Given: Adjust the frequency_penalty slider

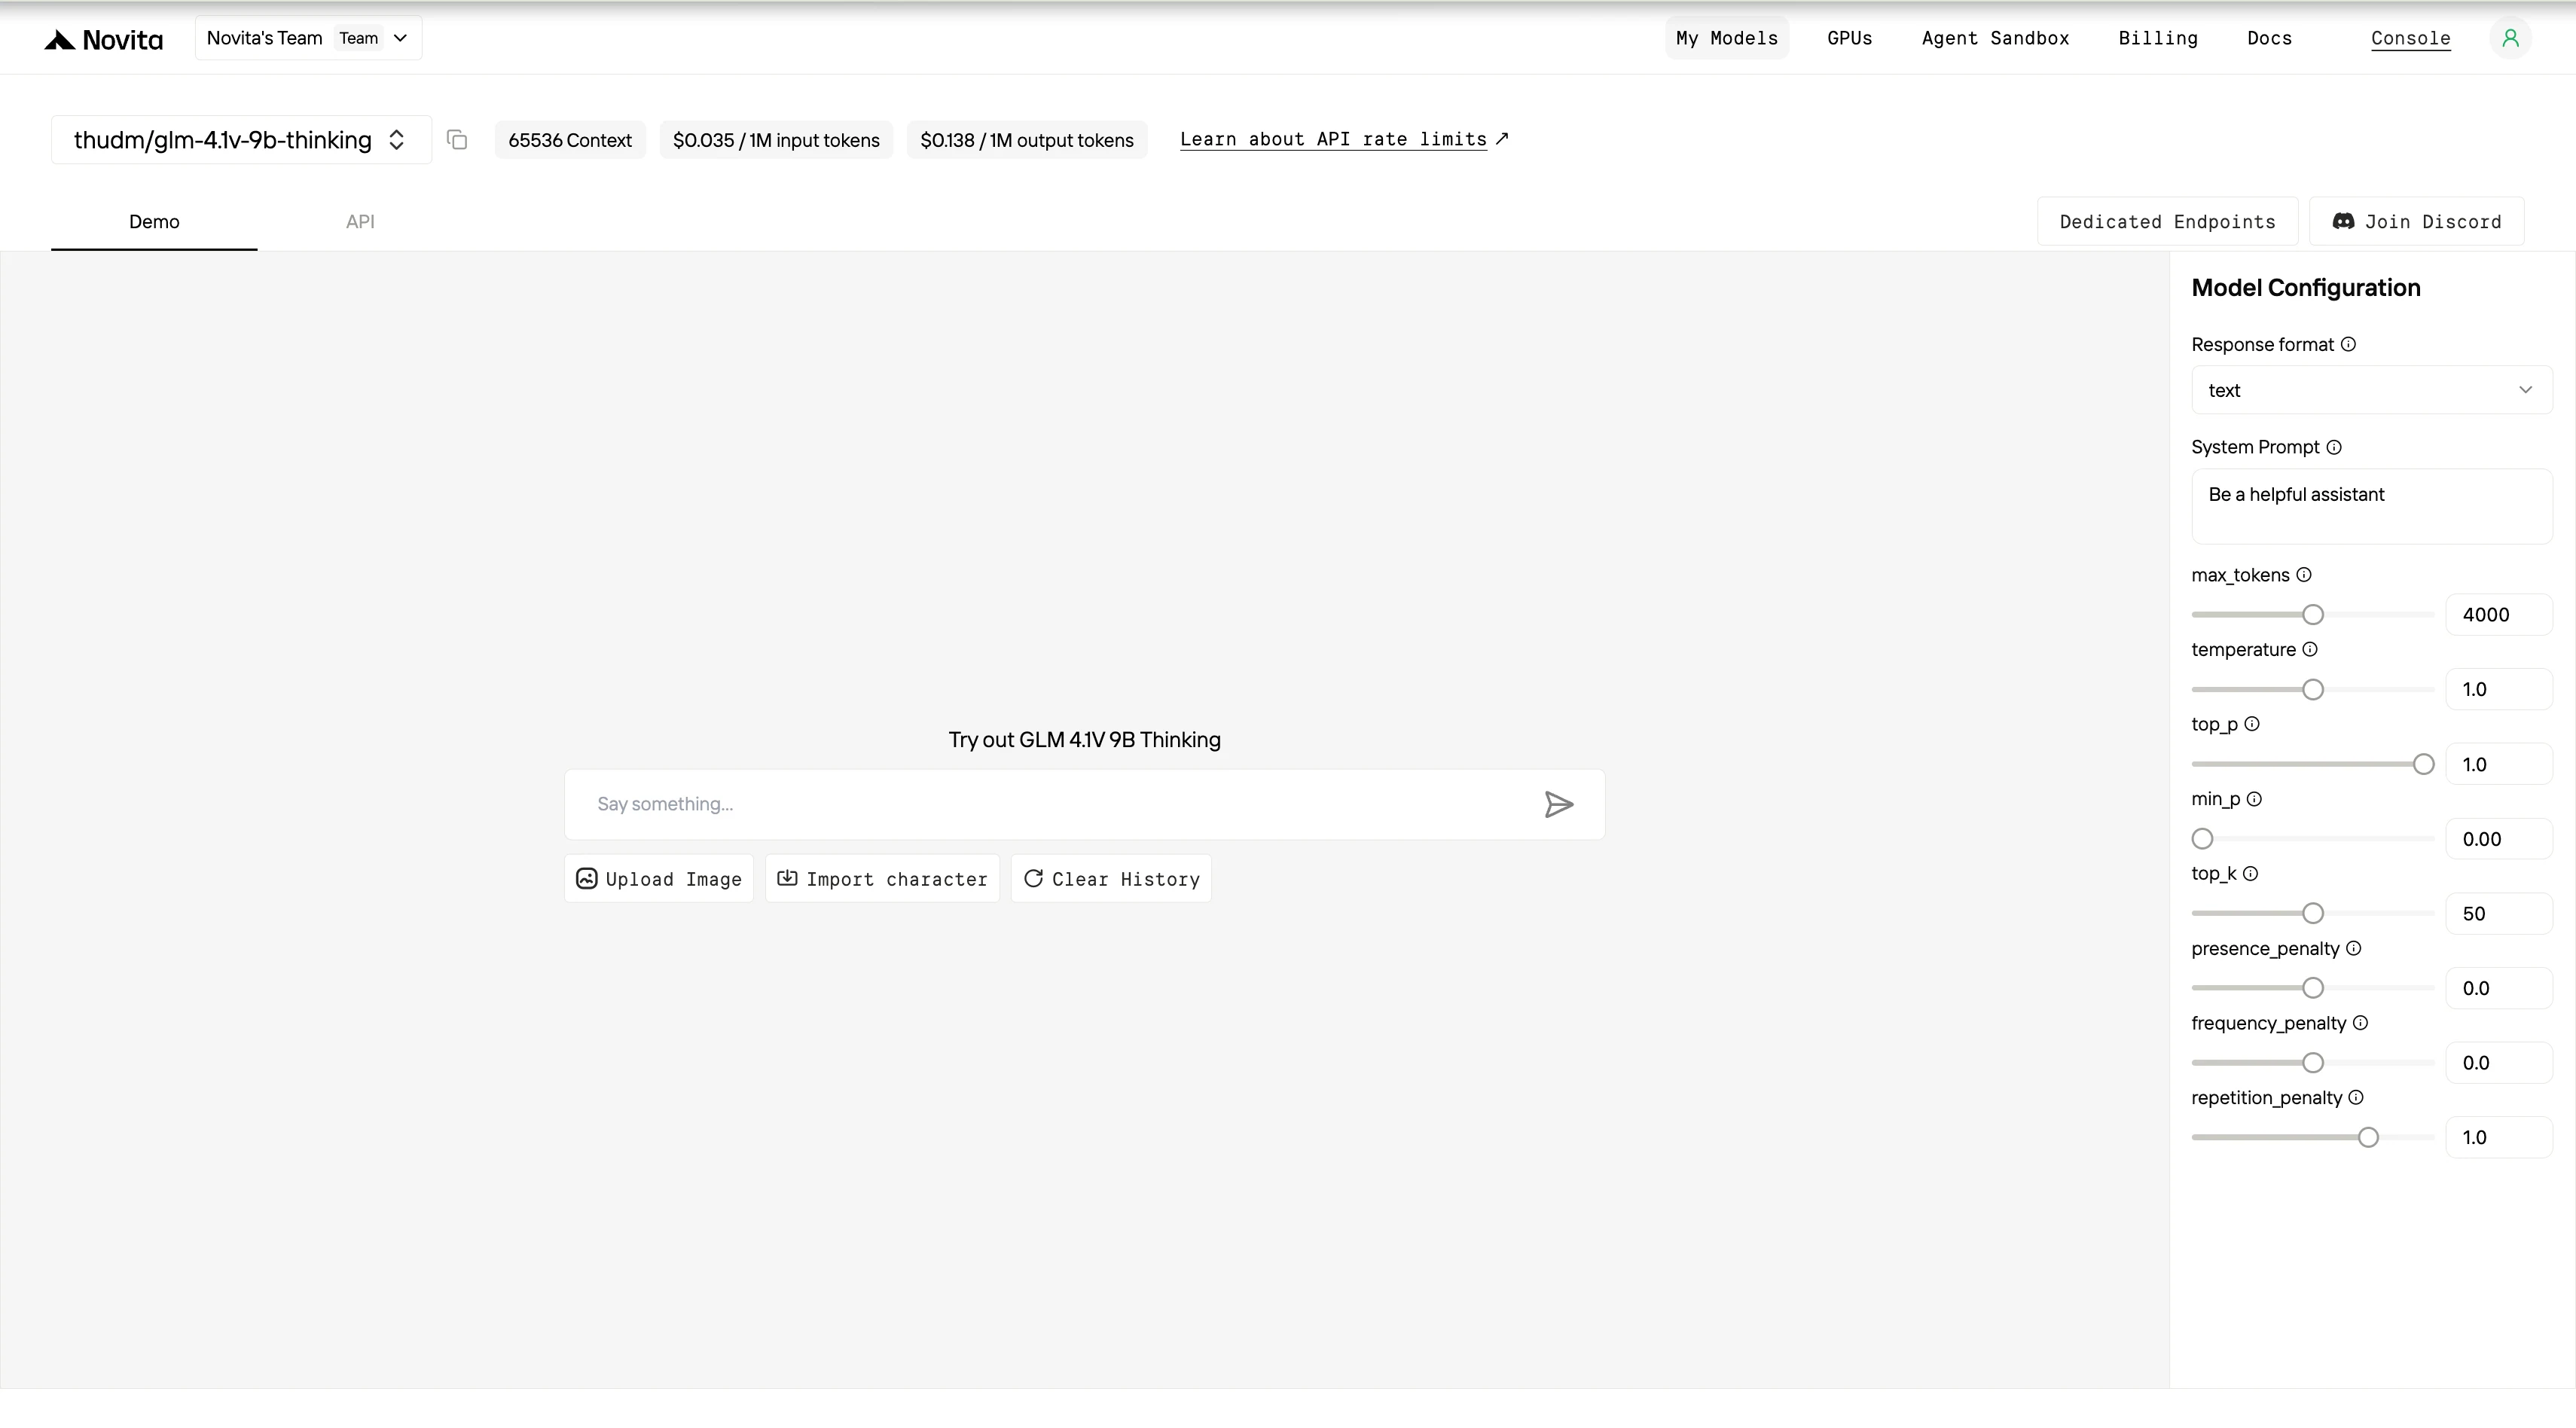Looking at the screenshot, I should (x=2312, y=1063).
